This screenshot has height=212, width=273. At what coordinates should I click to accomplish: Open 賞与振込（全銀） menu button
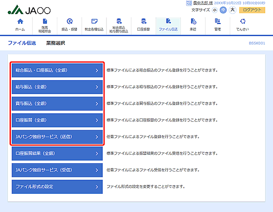[x=57, y=104]
